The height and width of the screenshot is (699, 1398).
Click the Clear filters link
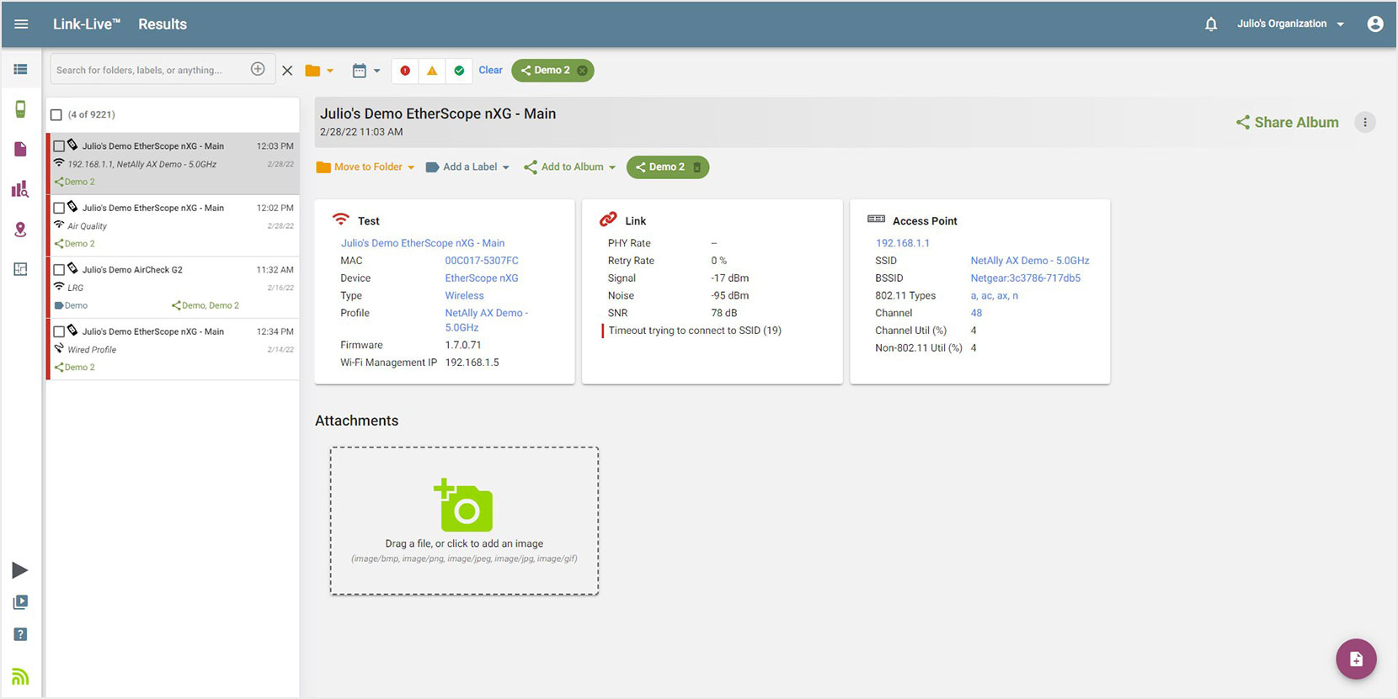tap(490, 71)
